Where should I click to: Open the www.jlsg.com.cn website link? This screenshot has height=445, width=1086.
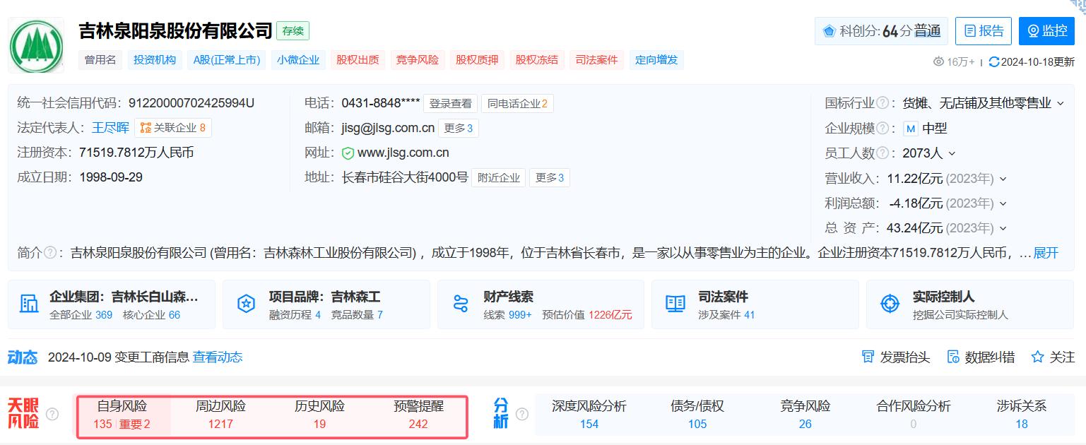click(403, 153)
